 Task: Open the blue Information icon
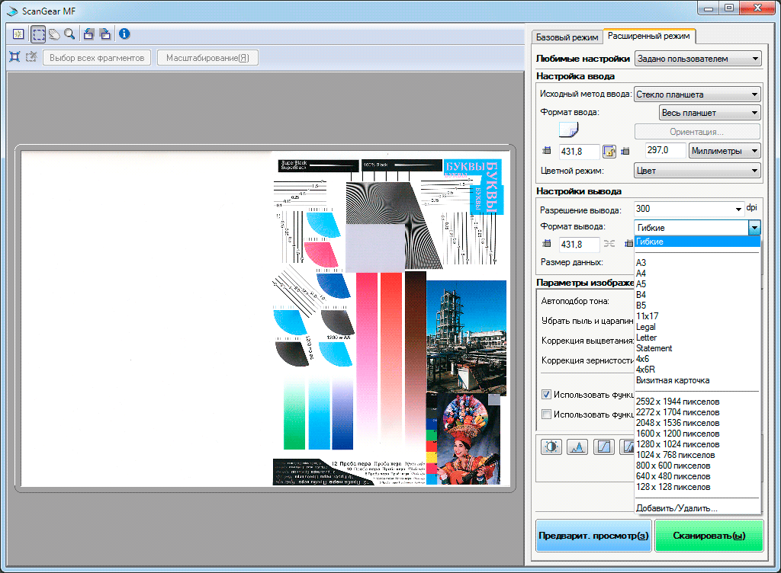(x=124, y=34)
